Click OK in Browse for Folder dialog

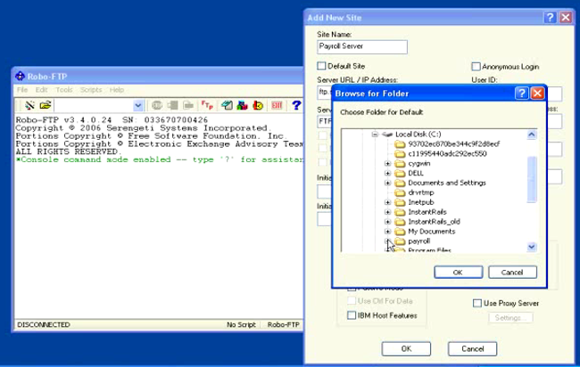(x=458, y=272)
